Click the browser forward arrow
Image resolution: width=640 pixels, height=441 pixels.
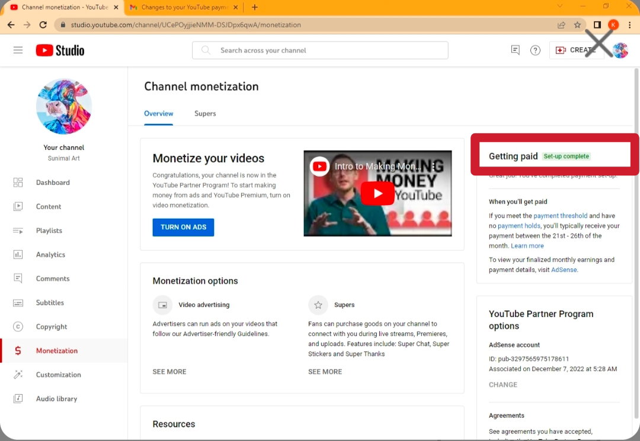click(x=27, y=25)
